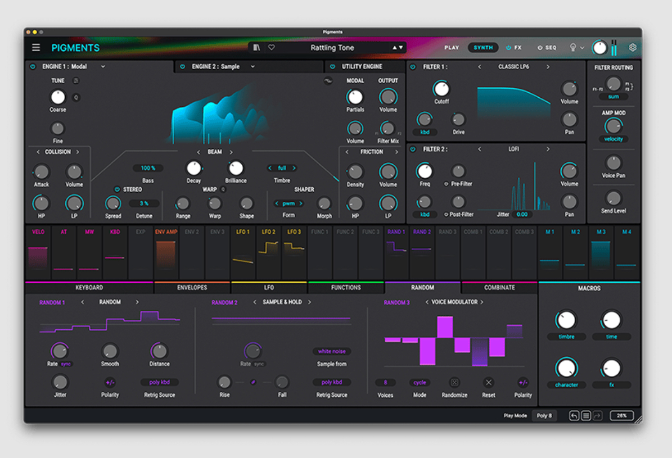Screen dimensions: 672x458
Task: Click the ENV AMP modulation slot
Action: click(166, 252)
